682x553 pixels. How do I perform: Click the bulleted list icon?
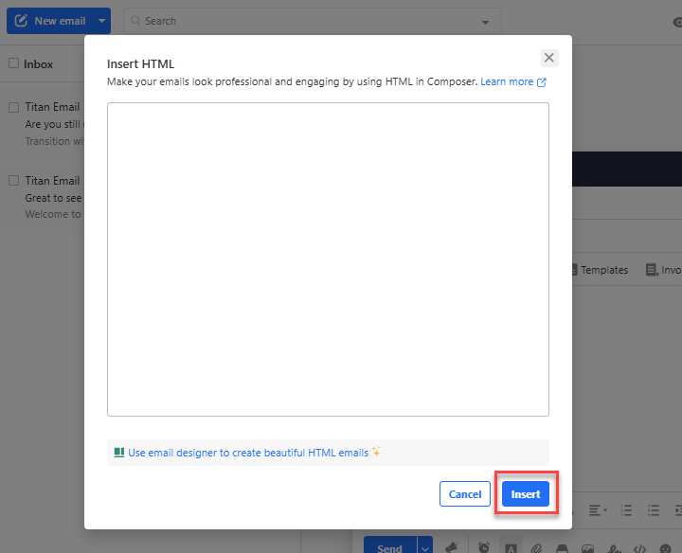pyautogui.click(x=654, y=510)
